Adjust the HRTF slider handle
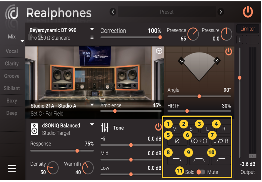 click(187, 111)
